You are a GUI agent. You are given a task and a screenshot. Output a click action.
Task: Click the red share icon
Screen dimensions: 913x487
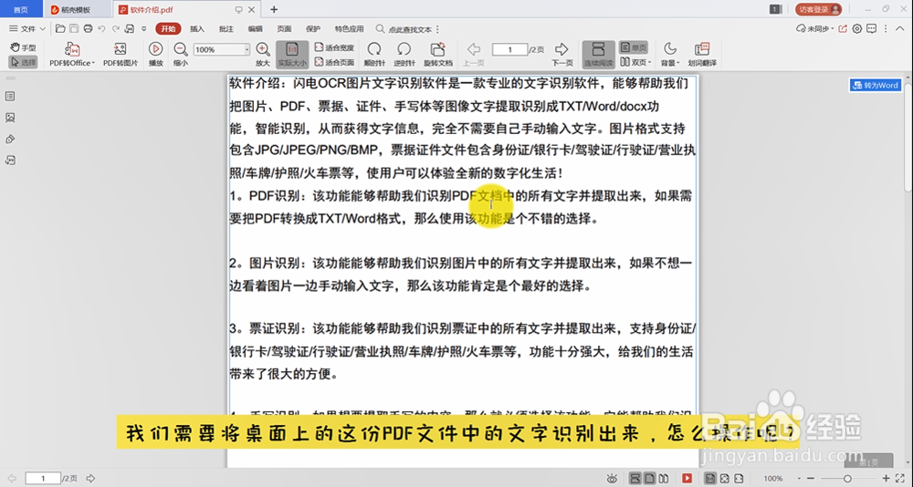[844, 28]
